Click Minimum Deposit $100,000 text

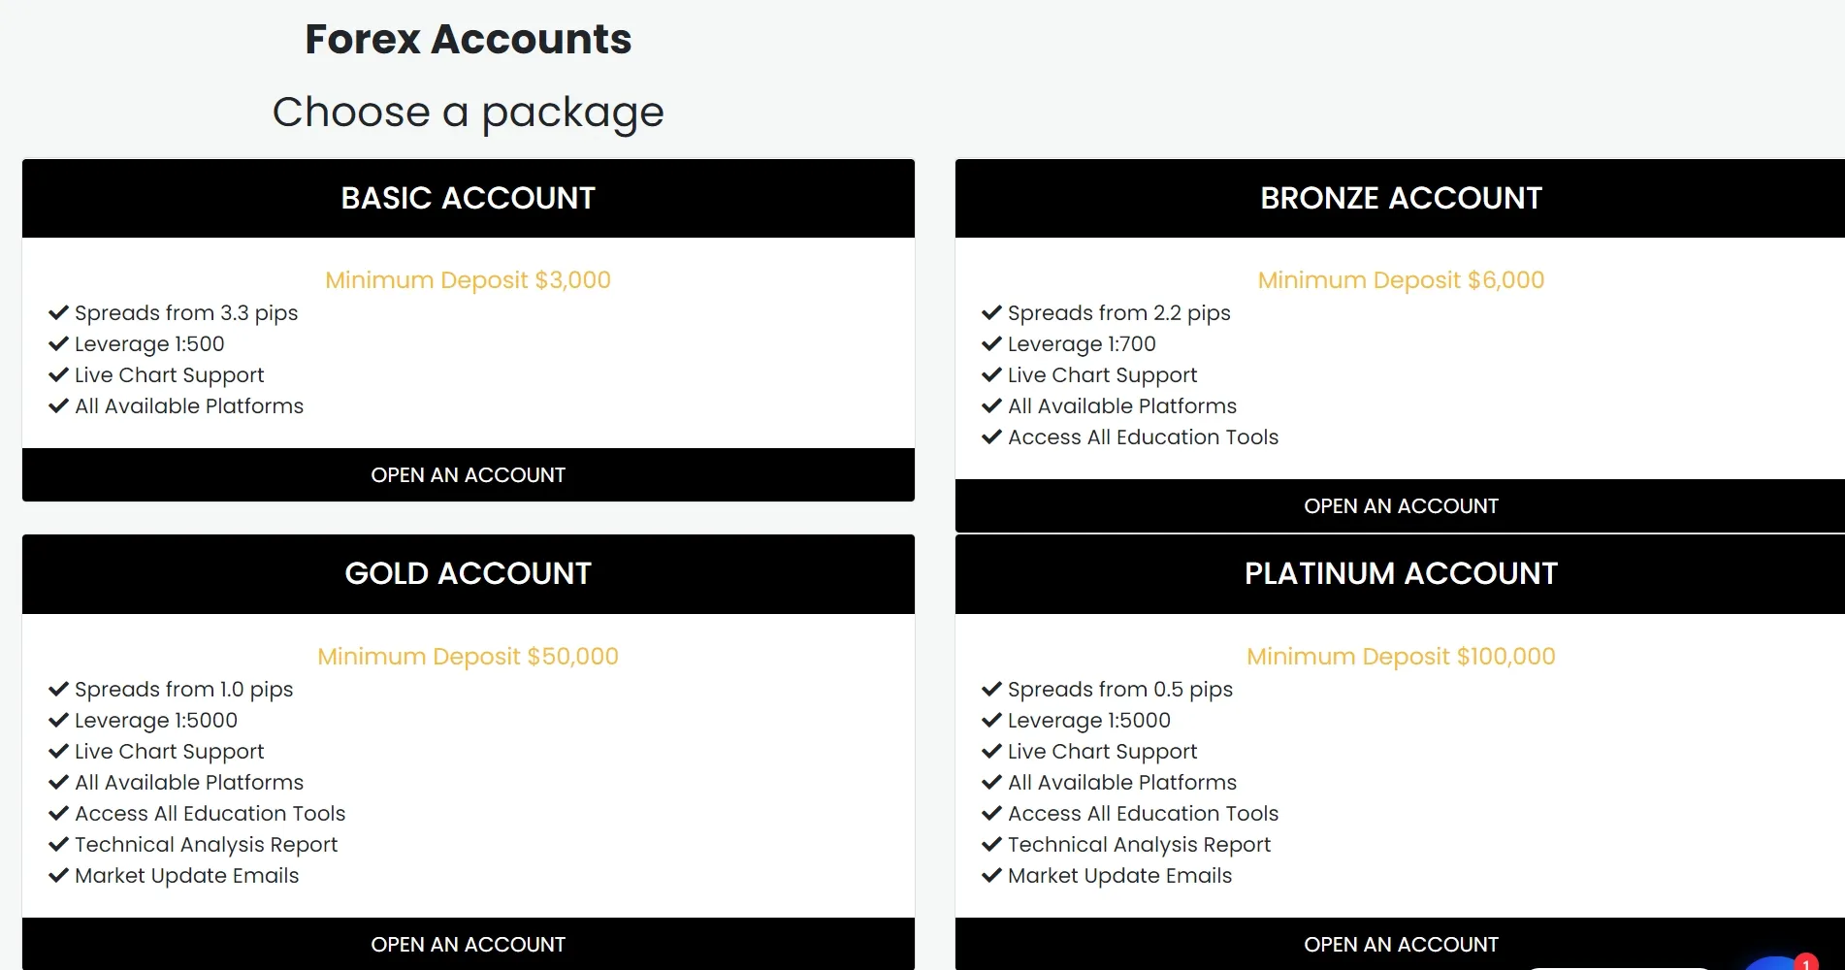click(1401, 657)
